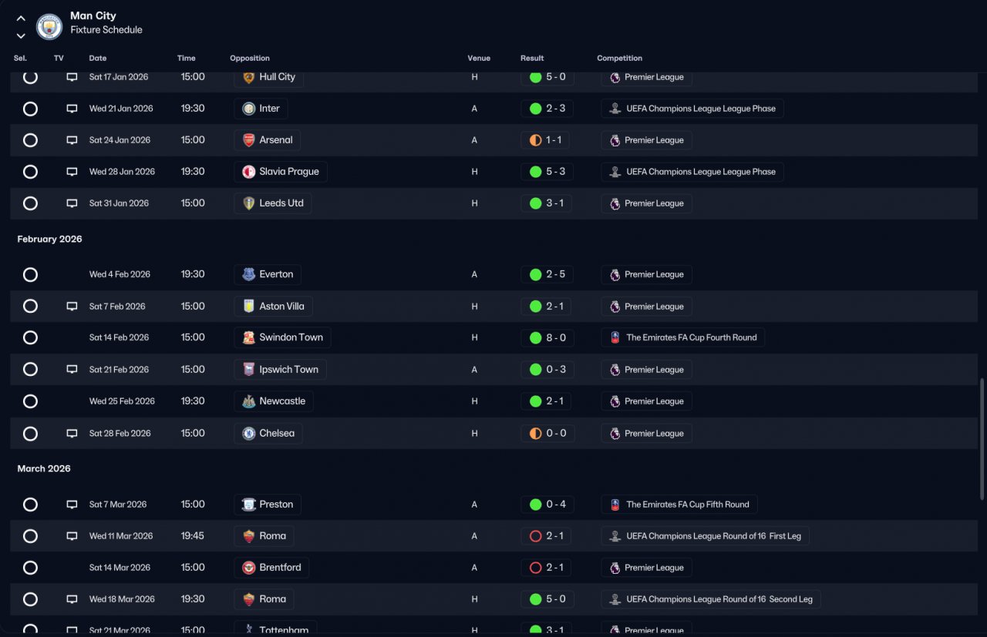The image size is (987, 637).
Task: Click the Premier League logo on Chelsea row
Action: click(x=615, y=434)
